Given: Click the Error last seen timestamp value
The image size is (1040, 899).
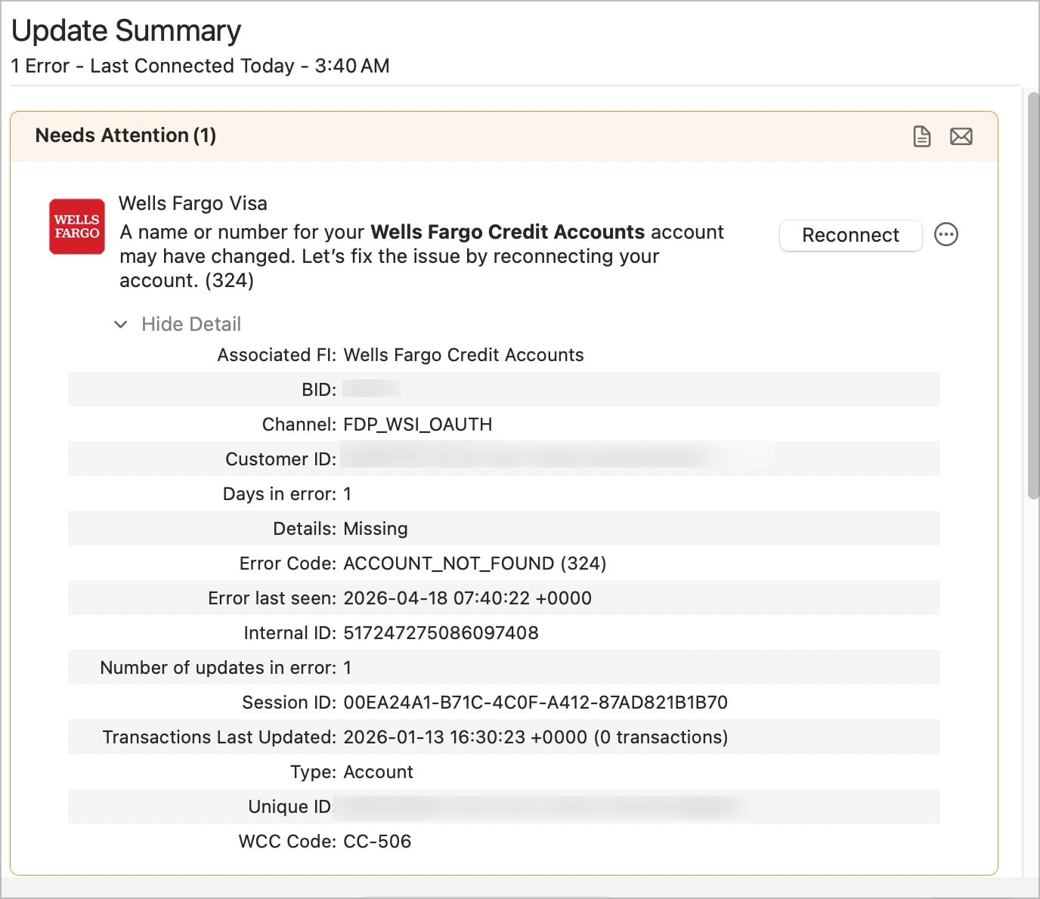Looking at the screenshot, I should click(x=467, y=598).
